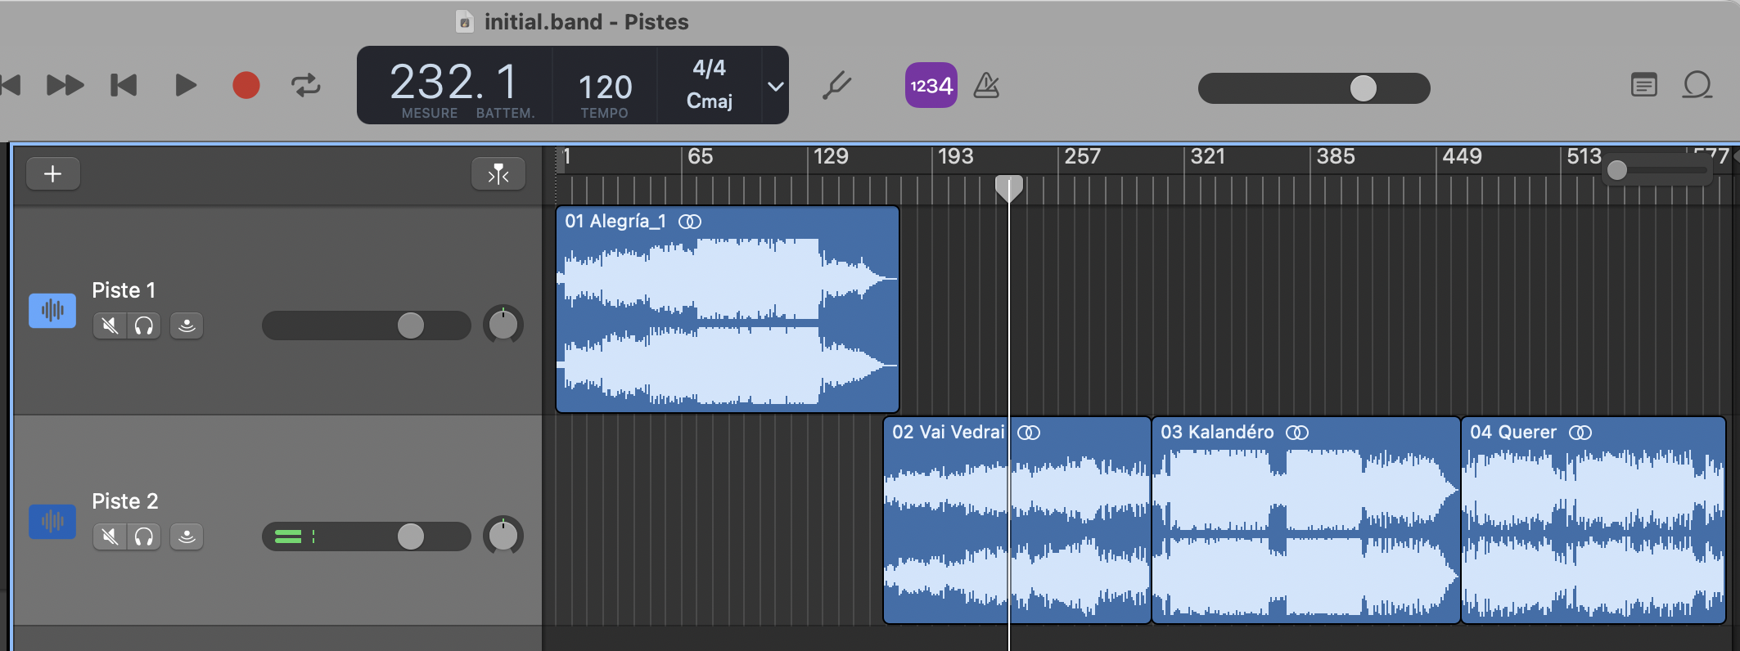Click the master volume slider
Screen dimensions: 1740x651
[1314, 88]
